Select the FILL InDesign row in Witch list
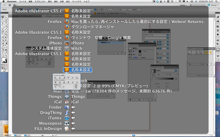The height and width of the screenshot is (137, 220). click(55, 129)
